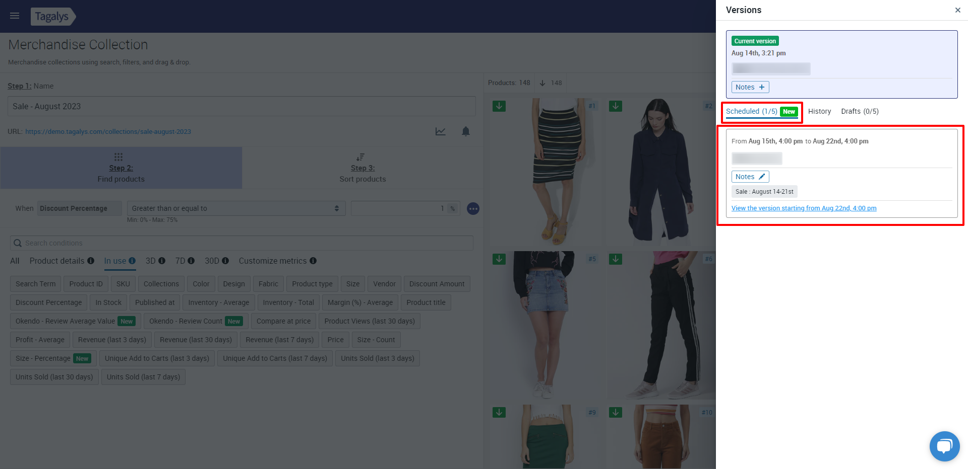Viewport: 968px width, 469px height.
Task: Select Profit - Average condition
Action: 40,340
